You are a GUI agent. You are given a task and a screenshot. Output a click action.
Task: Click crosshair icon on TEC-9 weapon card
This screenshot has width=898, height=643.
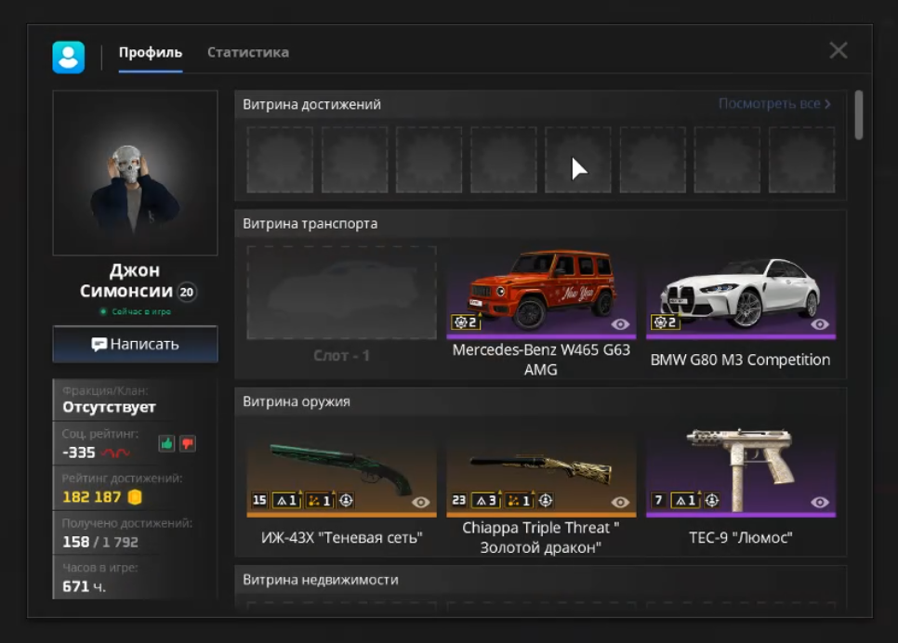click(x=711, y=501)
